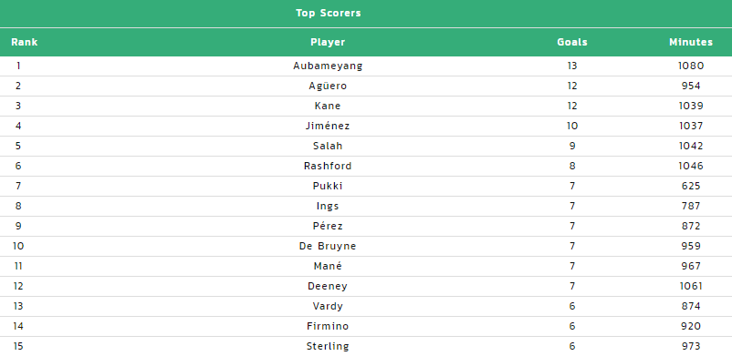
Task: Open Kane in the scorers list
Action: 328,107
